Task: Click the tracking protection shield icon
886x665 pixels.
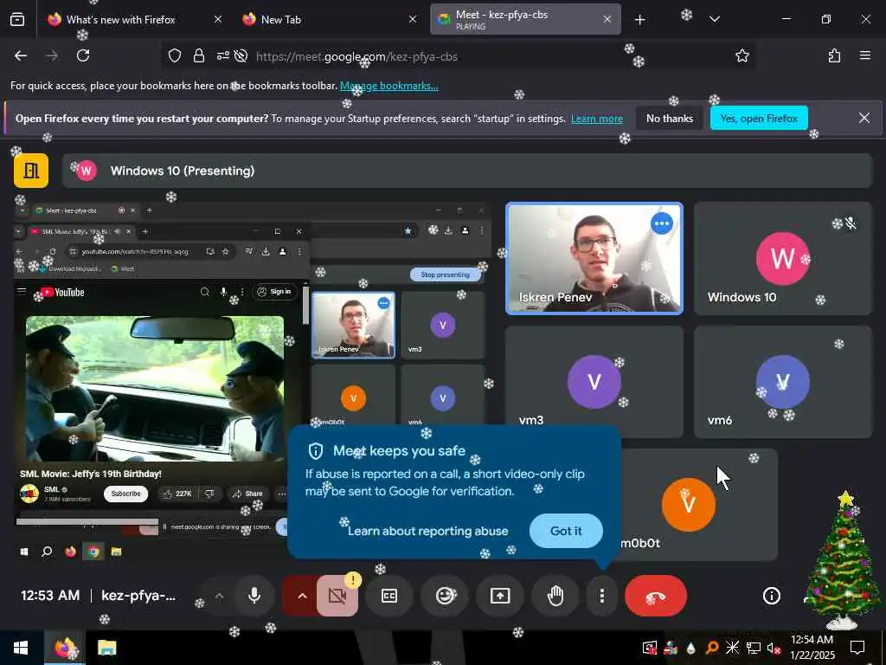Action: pyautogui.click(x=175, y=56)
